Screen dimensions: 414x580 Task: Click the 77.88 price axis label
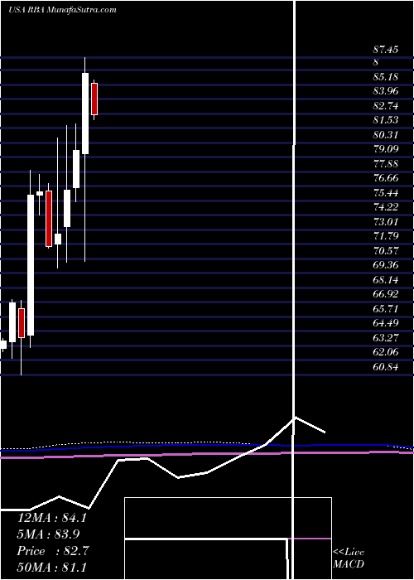pyautogui.click(x=386, y=163)
